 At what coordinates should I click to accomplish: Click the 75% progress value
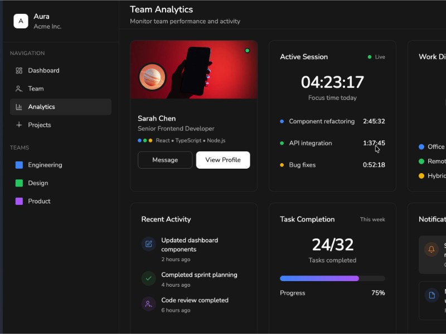[x=378, y=293]
